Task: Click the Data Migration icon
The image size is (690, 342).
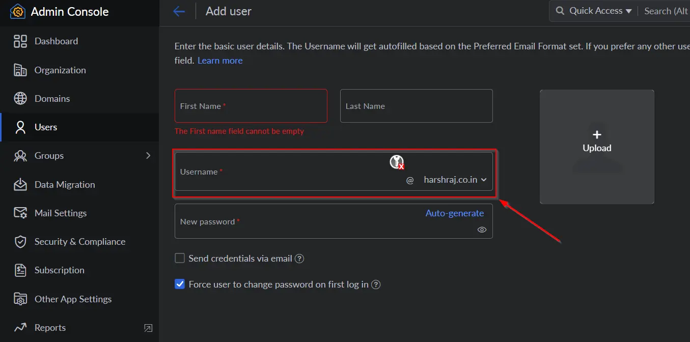Action: pyautogui.click(x=20, y=184)
